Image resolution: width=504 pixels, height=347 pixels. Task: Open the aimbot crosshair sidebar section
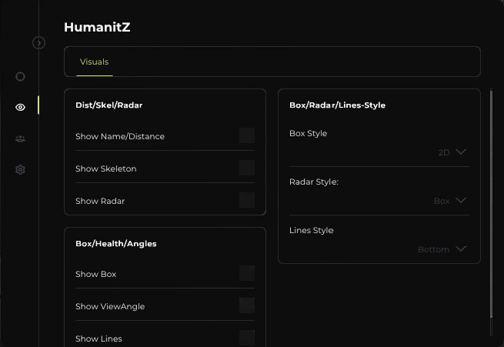point(20,76)
